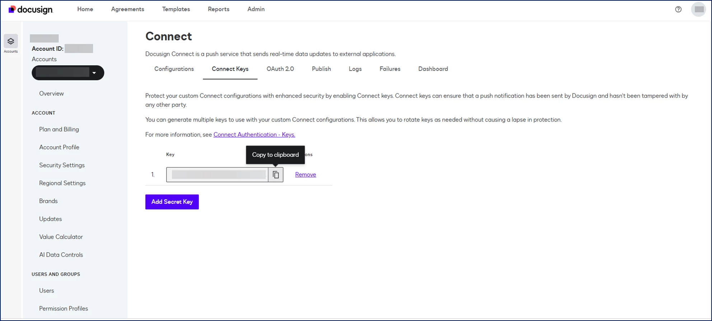Open Value Calculator in sidebar
Viewport: 712px width, 321px height.
61,237
